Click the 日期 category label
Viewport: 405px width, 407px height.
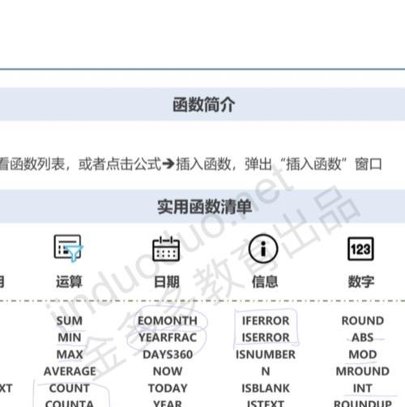tap(167, 281)
